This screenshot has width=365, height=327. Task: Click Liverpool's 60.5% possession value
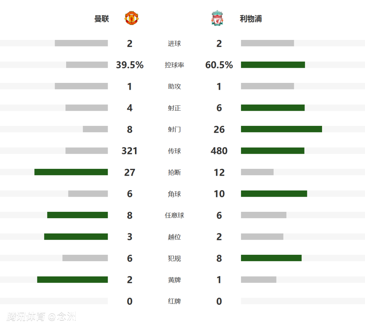pyautogui.click(x=219, y=65)
